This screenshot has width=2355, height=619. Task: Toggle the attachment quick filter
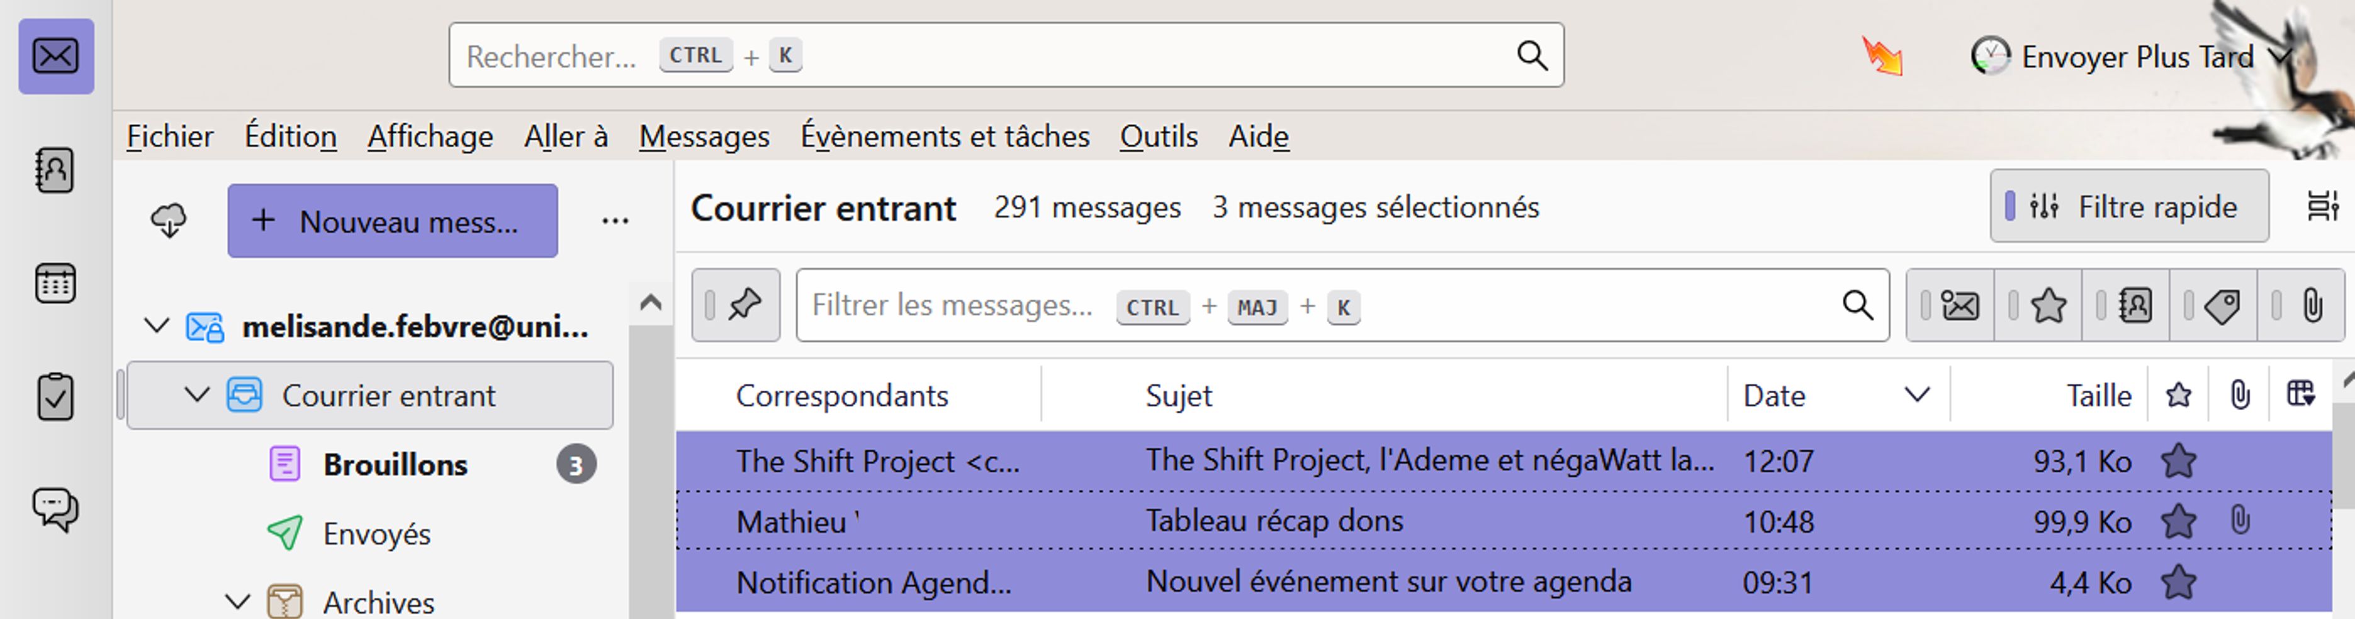coord(2311,305)
